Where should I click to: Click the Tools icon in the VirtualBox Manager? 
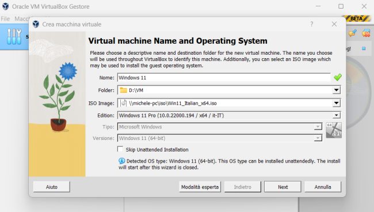tap(14, 36)
